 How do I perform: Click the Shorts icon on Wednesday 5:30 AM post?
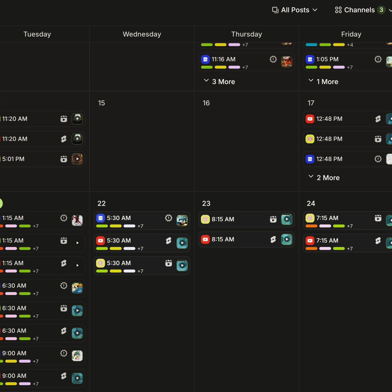click(x=169, y=241)
